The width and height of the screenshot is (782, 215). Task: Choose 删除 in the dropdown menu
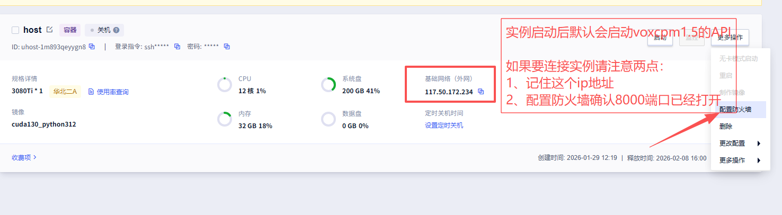click(x=726, y=127)
